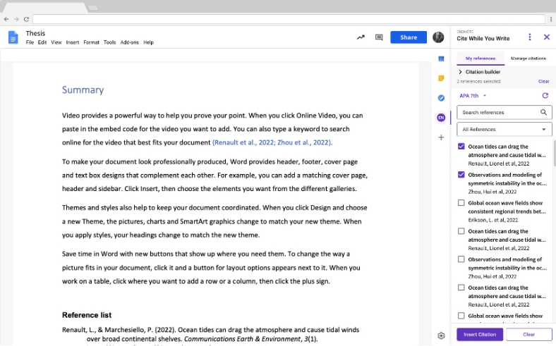This screenshot has height=346, width=556.
Task: Click the plus icon to add add-ons
Action: [x=441, y=137]
